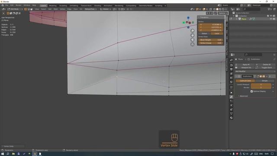Toggle Subdivision modifier viewport display
Viewport: 277px width, 156px height.
pos(261,76)
